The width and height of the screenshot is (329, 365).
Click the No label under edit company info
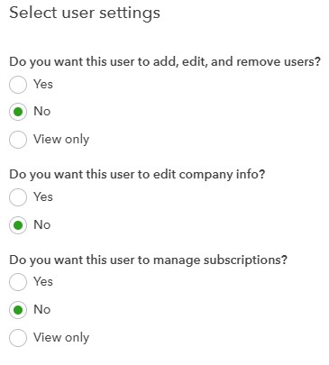42,224
